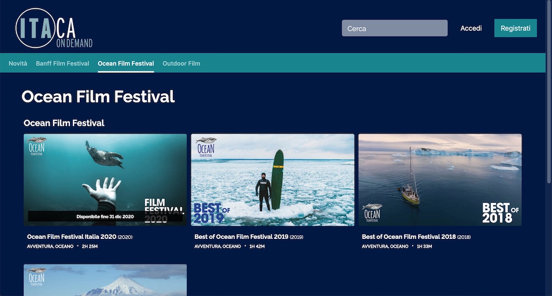The height and width of the screenshot is (296, 552).
Task: Click the large 'Ocean Film Festival' page heading
Action: point(98,97)
